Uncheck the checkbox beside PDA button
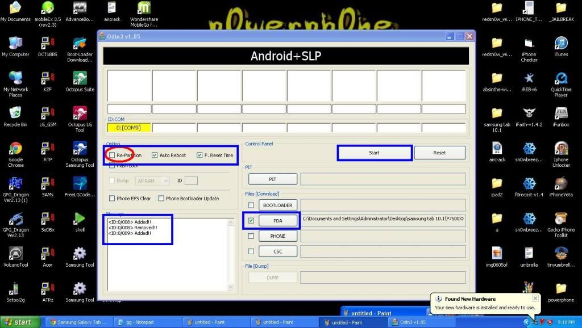The image size is (582, 328). click(251, 221)
